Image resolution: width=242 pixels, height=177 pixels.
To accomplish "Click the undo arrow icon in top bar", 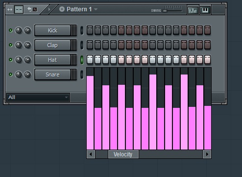I will pos(29,9).
